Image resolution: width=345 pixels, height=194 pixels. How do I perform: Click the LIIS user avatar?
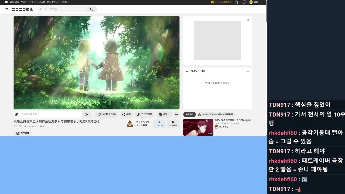click(x=251, y=2)
